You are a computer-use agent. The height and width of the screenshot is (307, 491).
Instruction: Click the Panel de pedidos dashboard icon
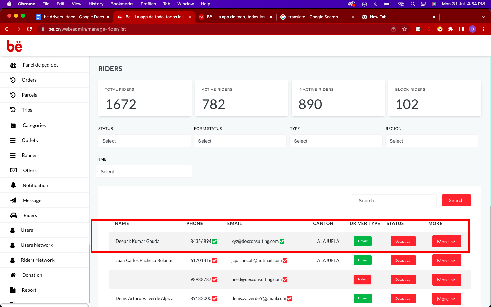(x=13, y=65)
